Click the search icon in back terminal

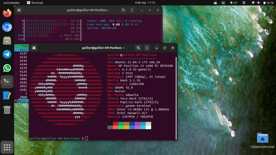pyautogui.click(x=123, y=10)
